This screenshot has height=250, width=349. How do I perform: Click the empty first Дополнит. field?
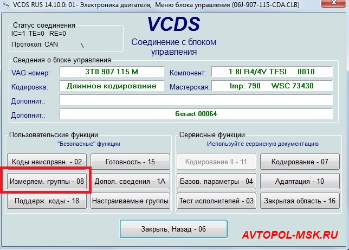pyautogui.click(x=196, y=100)
